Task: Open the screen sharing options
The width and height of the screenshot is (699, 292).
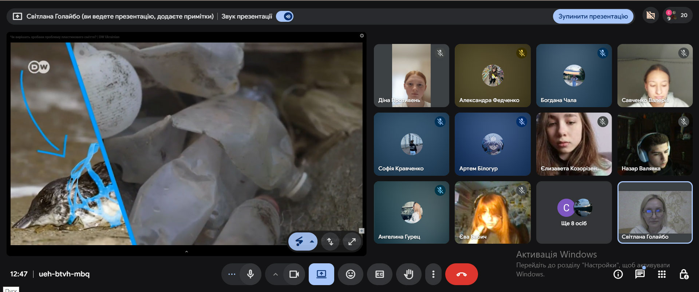Action: click(321, 274)
